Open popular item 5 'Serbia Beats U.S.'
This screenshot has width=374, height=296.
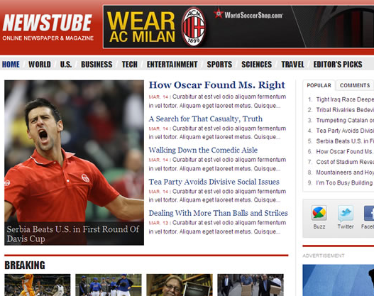click(345, 141)
